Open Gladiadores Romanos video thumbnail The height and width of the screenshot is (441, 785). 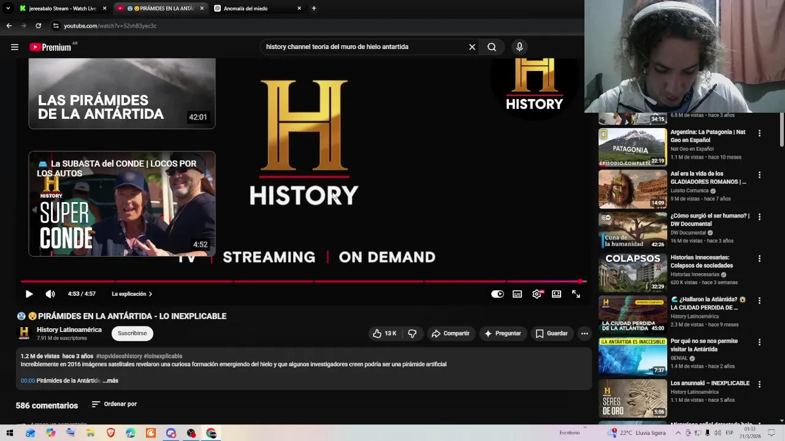coord(632,189)
